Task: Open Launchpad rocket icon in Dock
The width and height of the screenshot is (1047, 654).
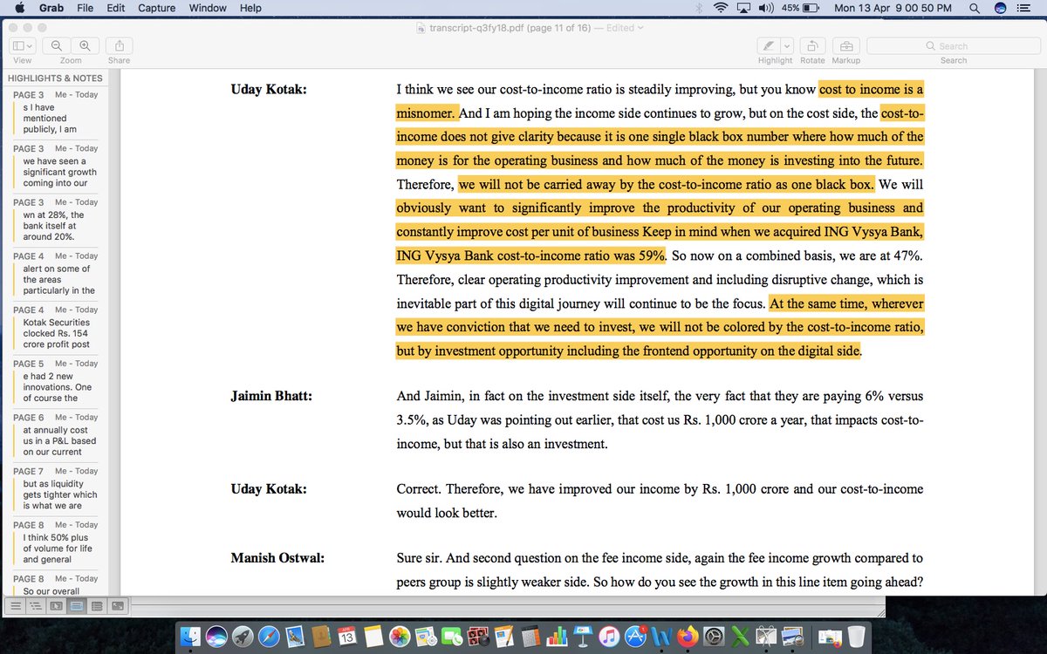Action: click(243, 637)
